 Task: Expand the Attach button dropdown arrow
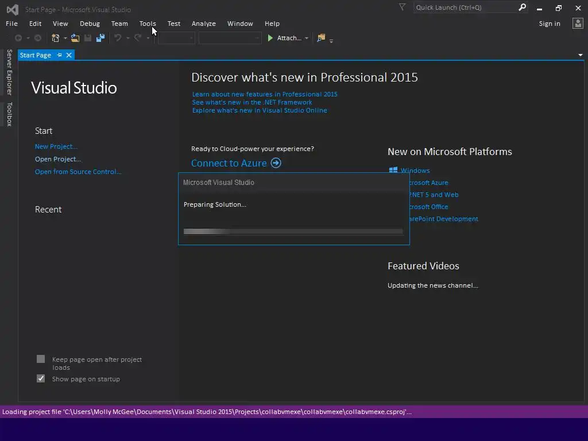tap(307, 38)
